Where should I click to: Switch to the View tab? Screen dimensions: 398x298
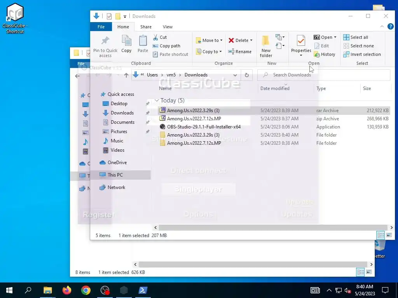pos(168,27)
